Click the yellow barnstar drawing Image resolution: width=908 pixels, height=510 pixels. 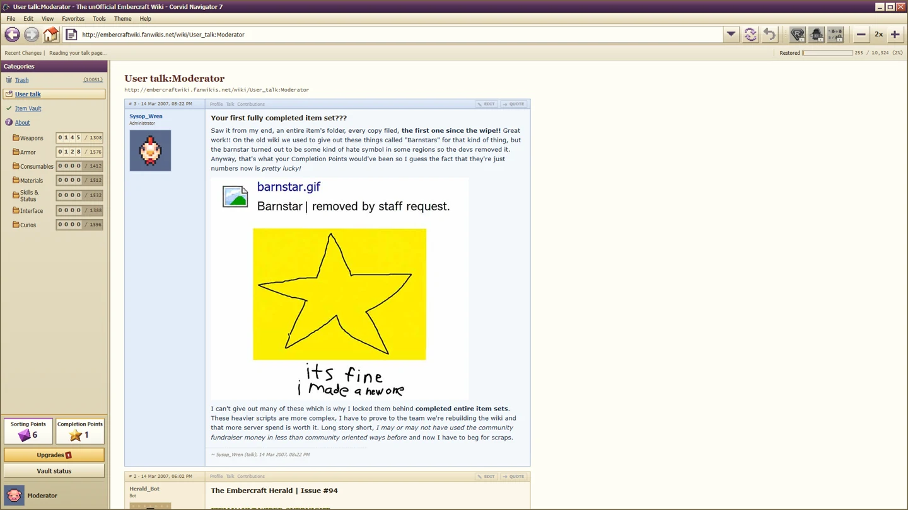click(339, 294)
